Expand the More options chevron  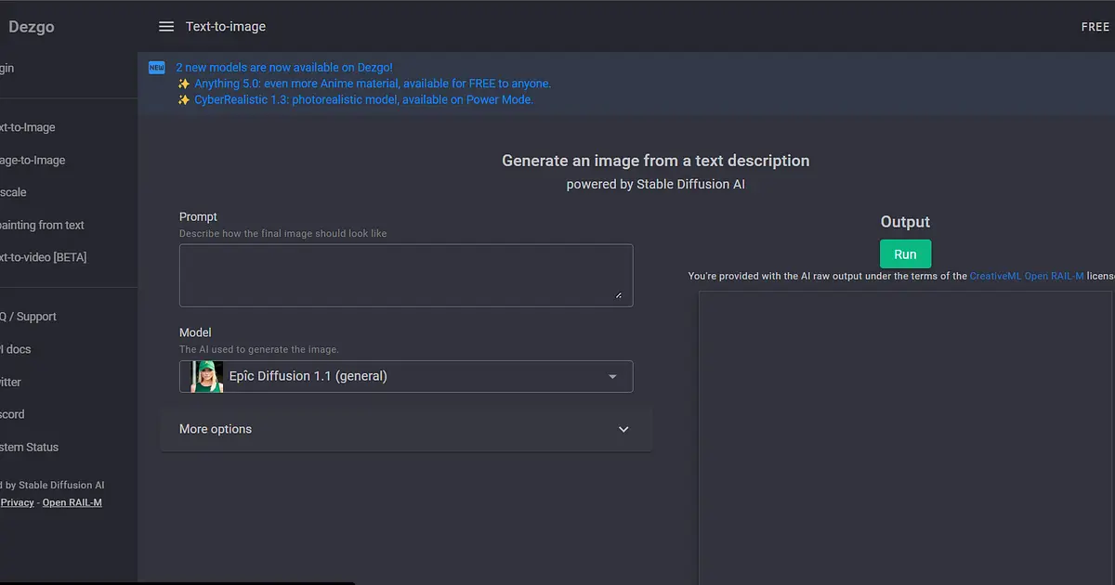click(x=623, y=429)
